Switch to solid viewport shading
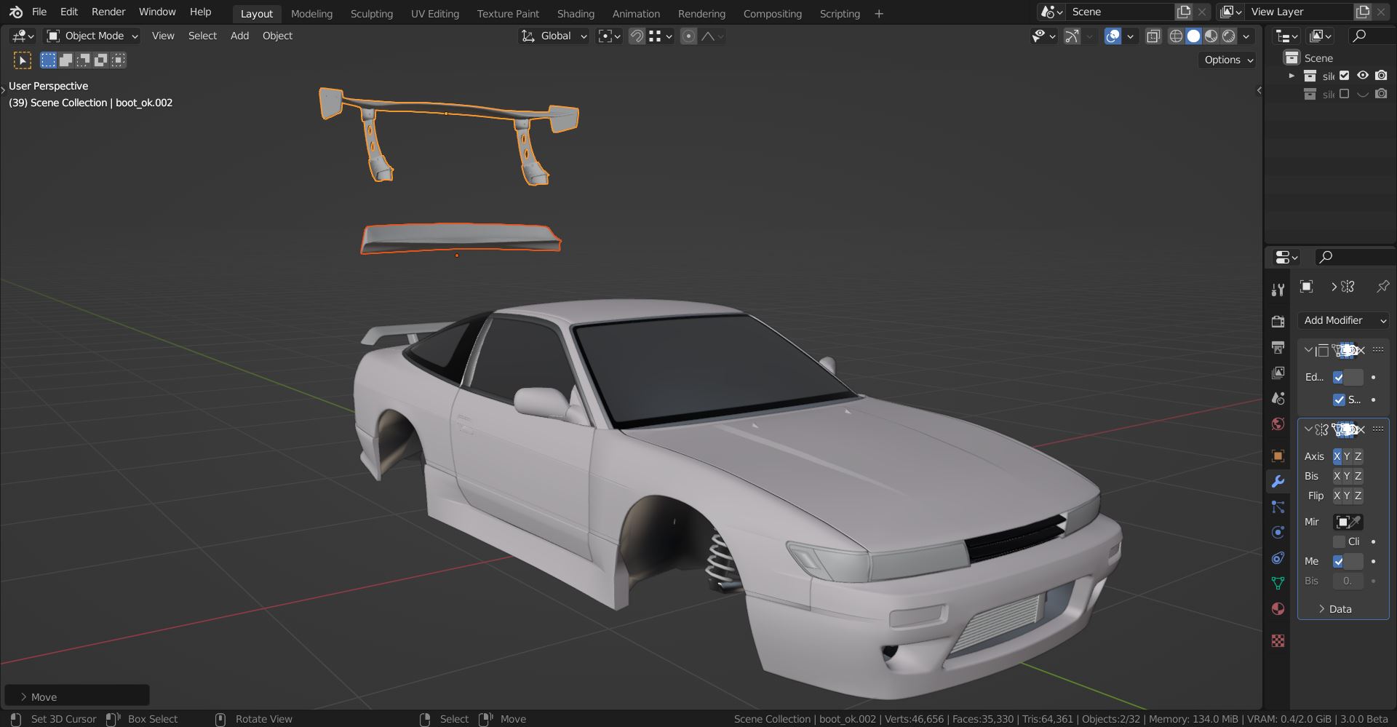1397x727 pixels. point(1193,36)
